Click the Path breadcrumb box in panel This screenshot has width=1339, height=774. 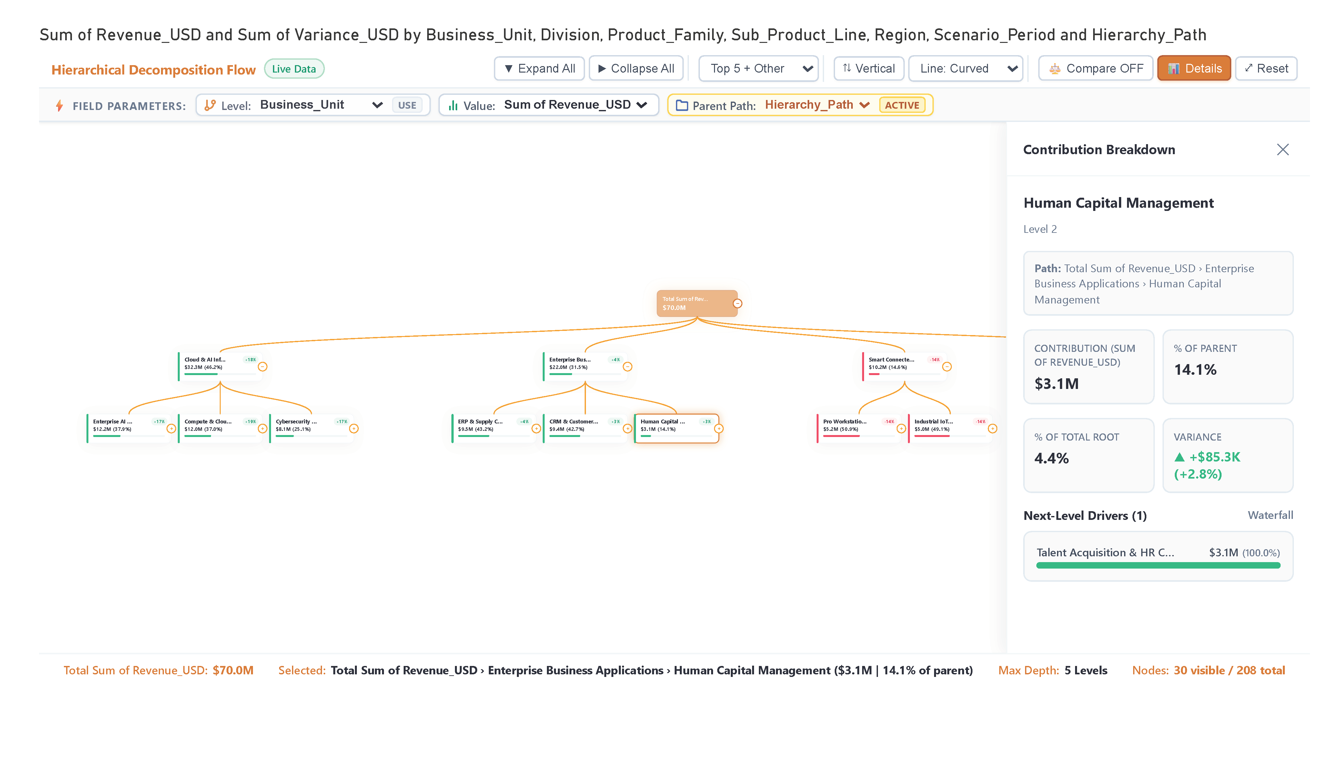click(x=1158, y=284)
